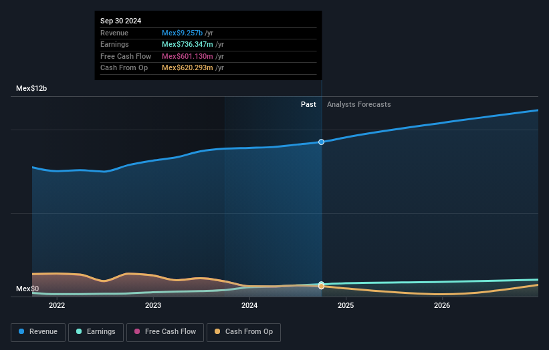Image resolution: width=549 pixels, height=350 pixels.
Task: Click the 2025 x-axis label
Action: click(x=346, y=306)
